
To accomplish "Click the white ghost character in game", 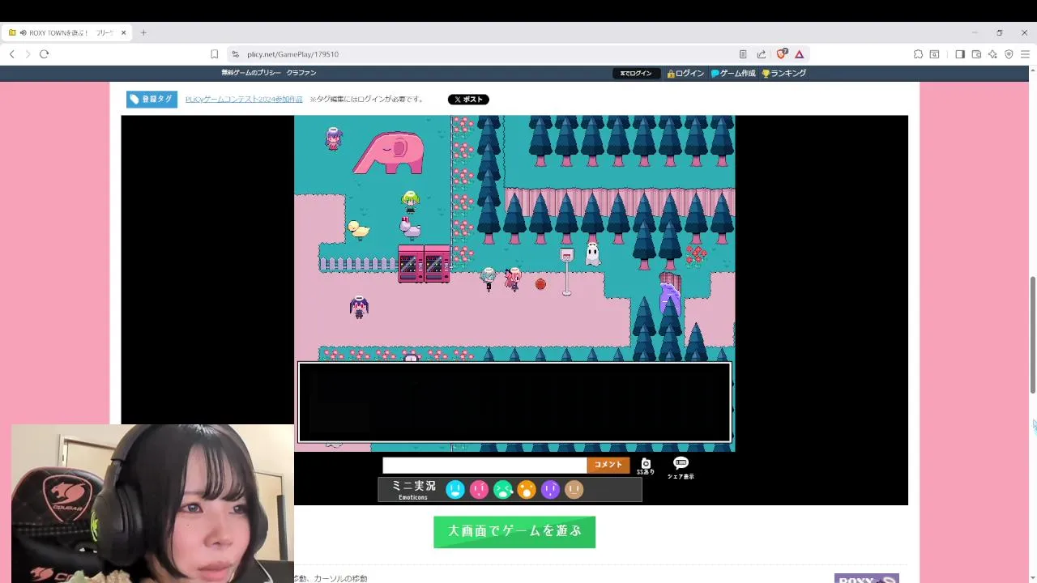I will coord(592,253).
